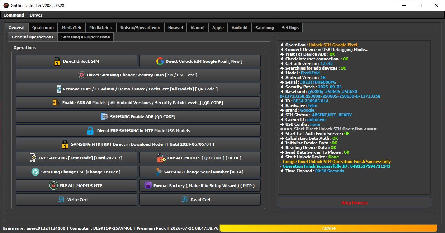Viewport: 445px width, 233px height.
Task: Click the Get adb verison 1.0.32 line
Action: pos(306,64)
